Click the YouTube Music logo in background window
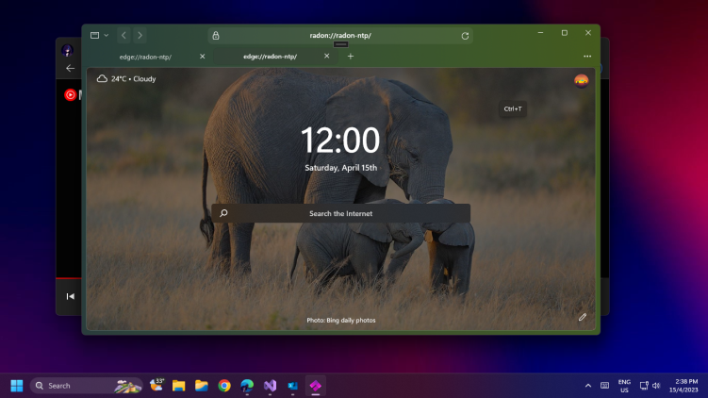The image size is (708, 398). point(70,95)
